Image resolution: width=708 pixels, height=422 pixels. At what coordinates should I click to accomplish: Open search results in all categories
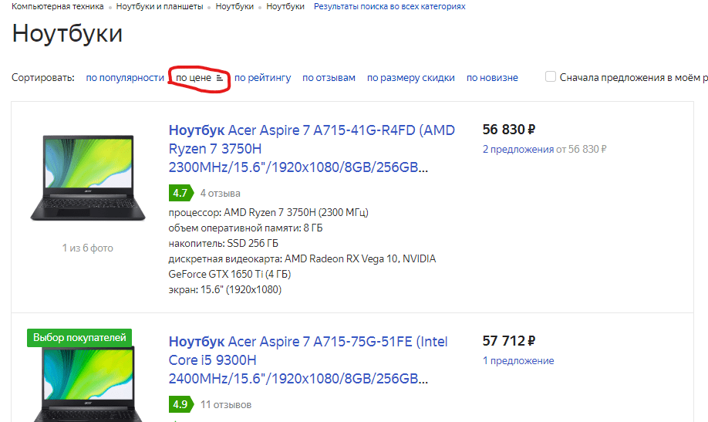(x=389, y=6)
